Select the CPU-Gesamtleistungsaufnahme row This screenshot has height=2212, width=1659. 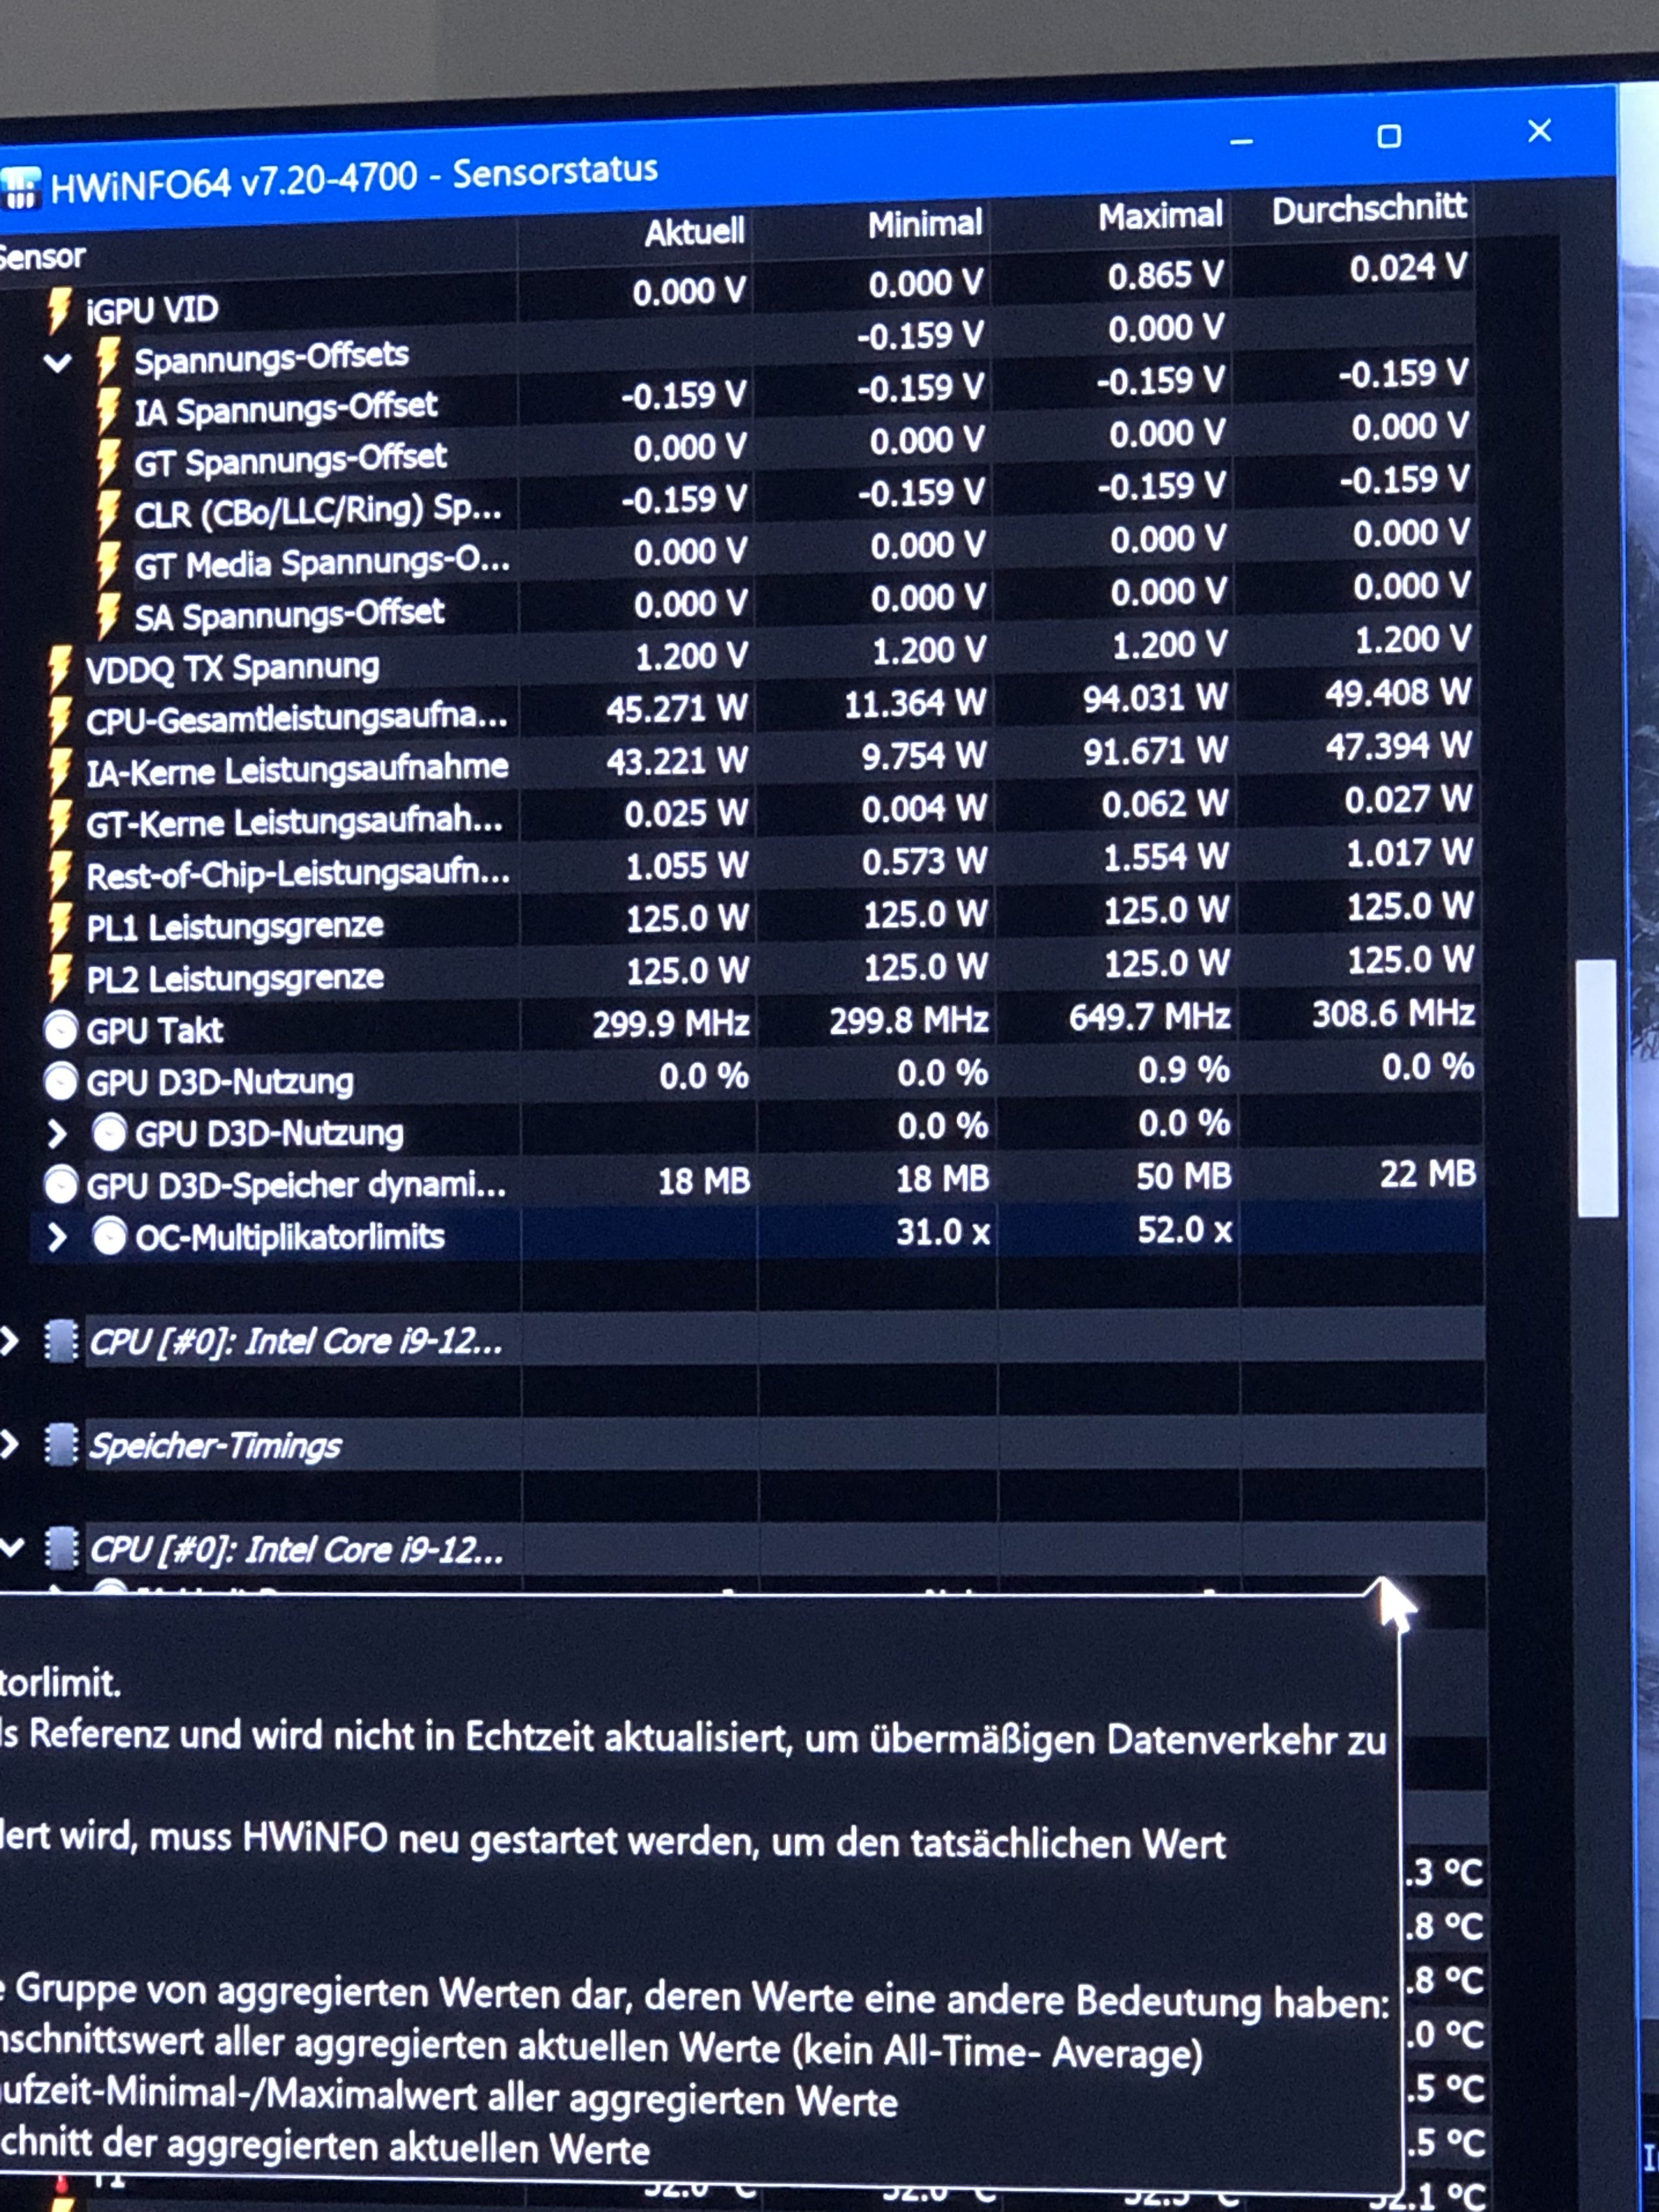pyautogui.click(x=296, y=718)
